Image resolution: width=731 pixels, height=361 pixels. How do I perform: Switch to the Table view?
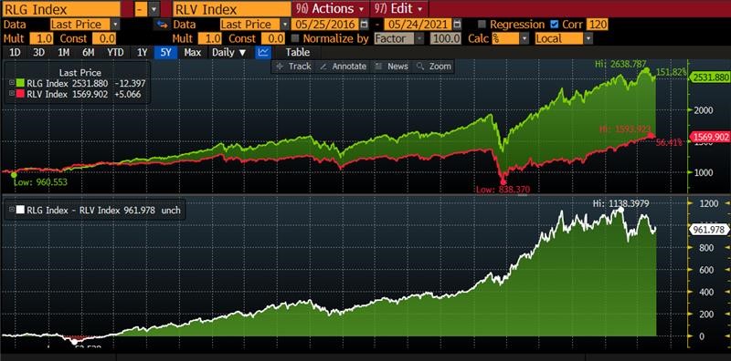pos(298,52)
